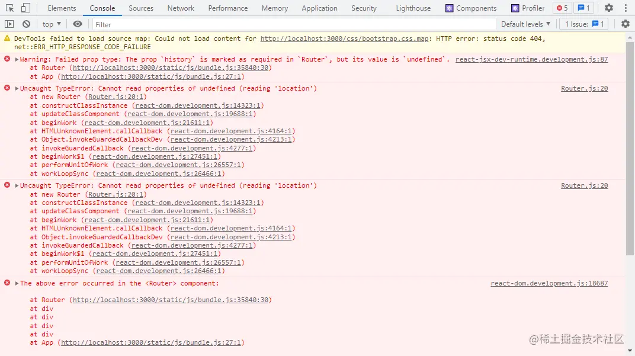635x356 pixels.
Task: Open bundle.js:27:1 link in warning
Action: 151,76
